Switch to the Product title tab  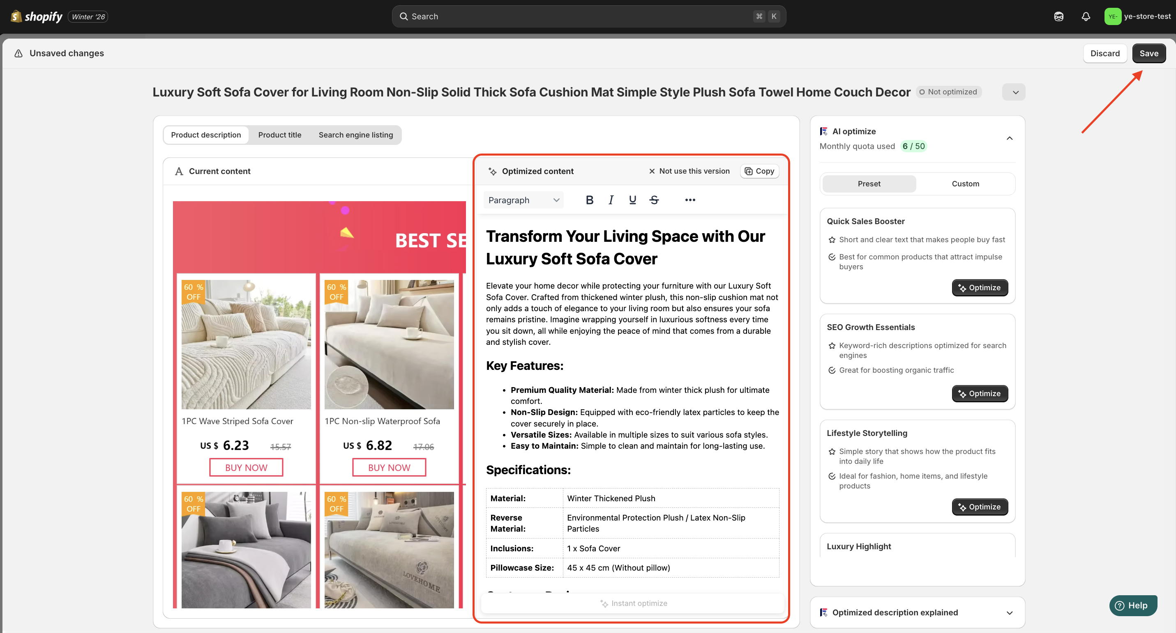tap(279, 135)
